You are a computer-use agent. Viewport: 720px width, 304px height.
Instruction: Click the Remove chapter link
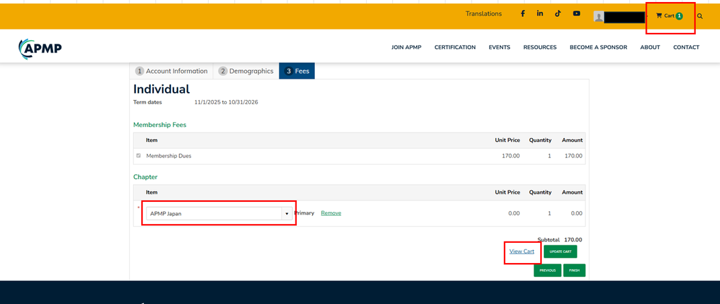pos(331,213)
